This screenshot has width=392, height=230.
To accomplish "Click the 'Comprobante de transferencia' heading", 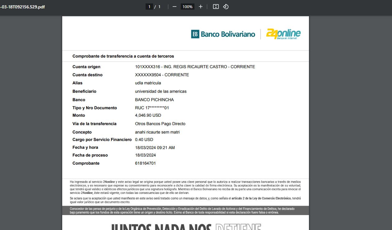I will pos(123,56).
